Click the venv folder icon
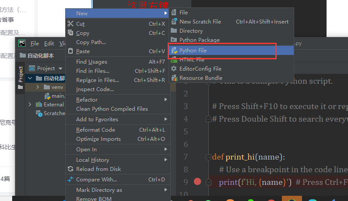 point(46,87)
